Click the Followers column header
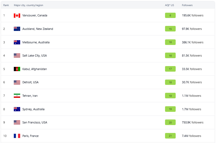This screenshot has width=216, height=143. pyautogui.click(x=187, y=5)
